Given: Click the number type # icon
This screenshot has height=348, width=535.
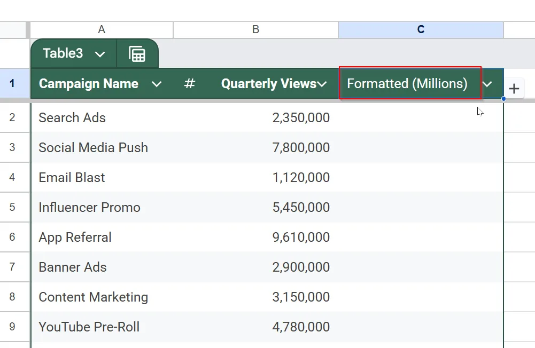Looking at the screenshot, I should pyautogui.click(x=189, y=83).
